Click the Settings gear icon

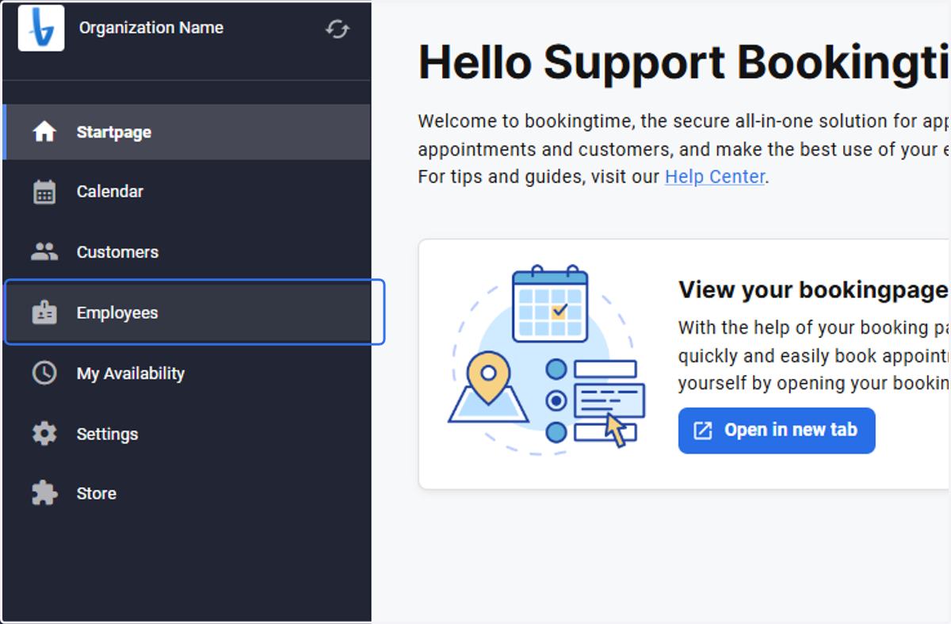(x=44, y=434)
